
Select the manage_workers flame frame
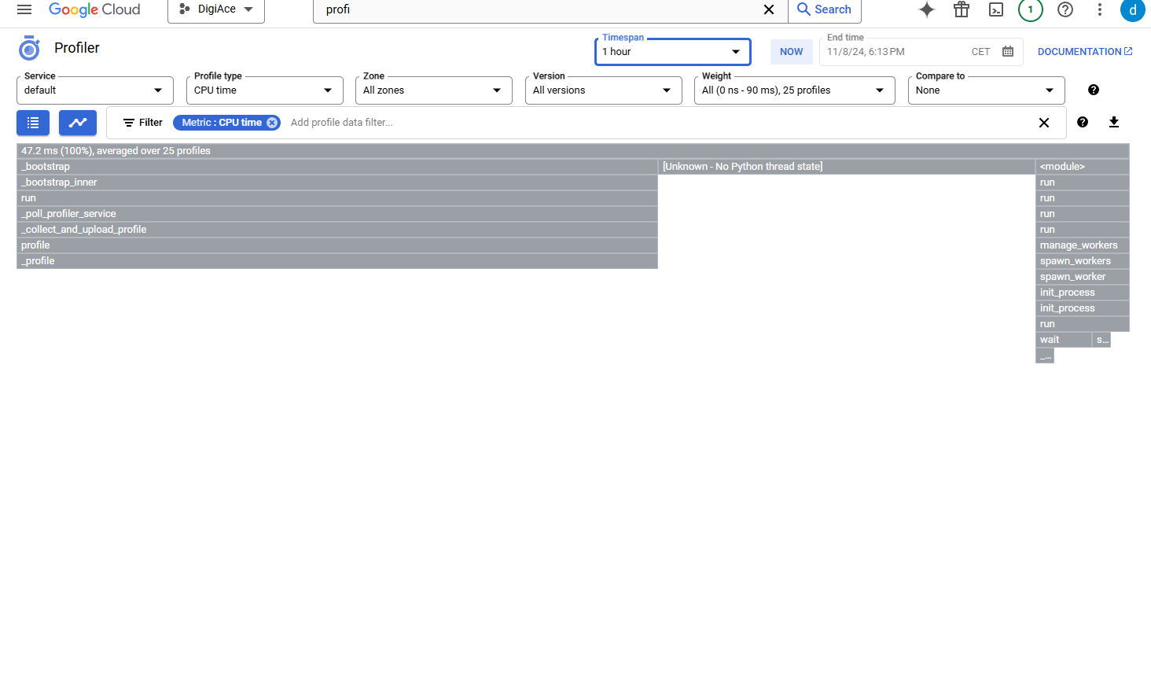pyautogui.click(x=1083, y=245)
